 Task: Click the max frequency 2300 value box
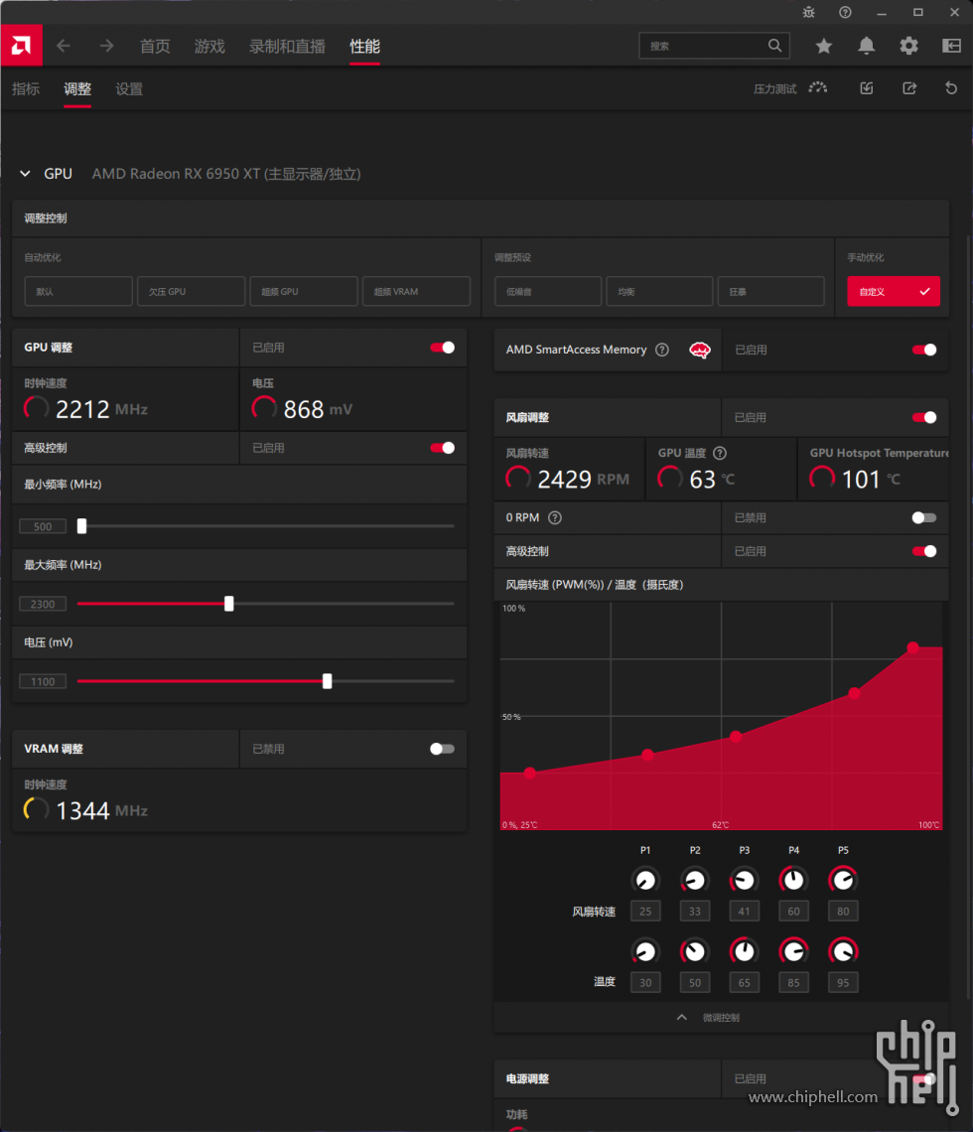coord(43,604)
